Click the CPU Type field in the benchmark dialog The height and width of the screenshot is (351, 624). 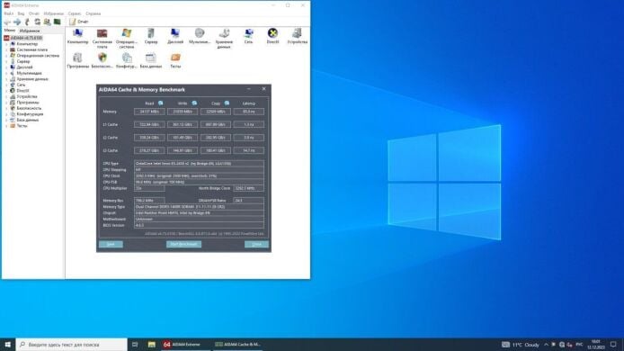coord(199,163)
